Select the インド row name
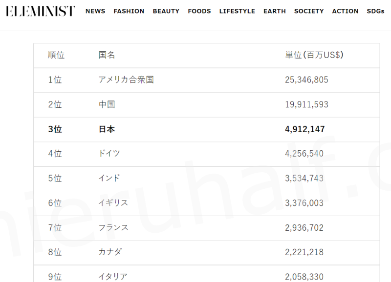Viewport: 391px width, 282px height. pos(109,178)
